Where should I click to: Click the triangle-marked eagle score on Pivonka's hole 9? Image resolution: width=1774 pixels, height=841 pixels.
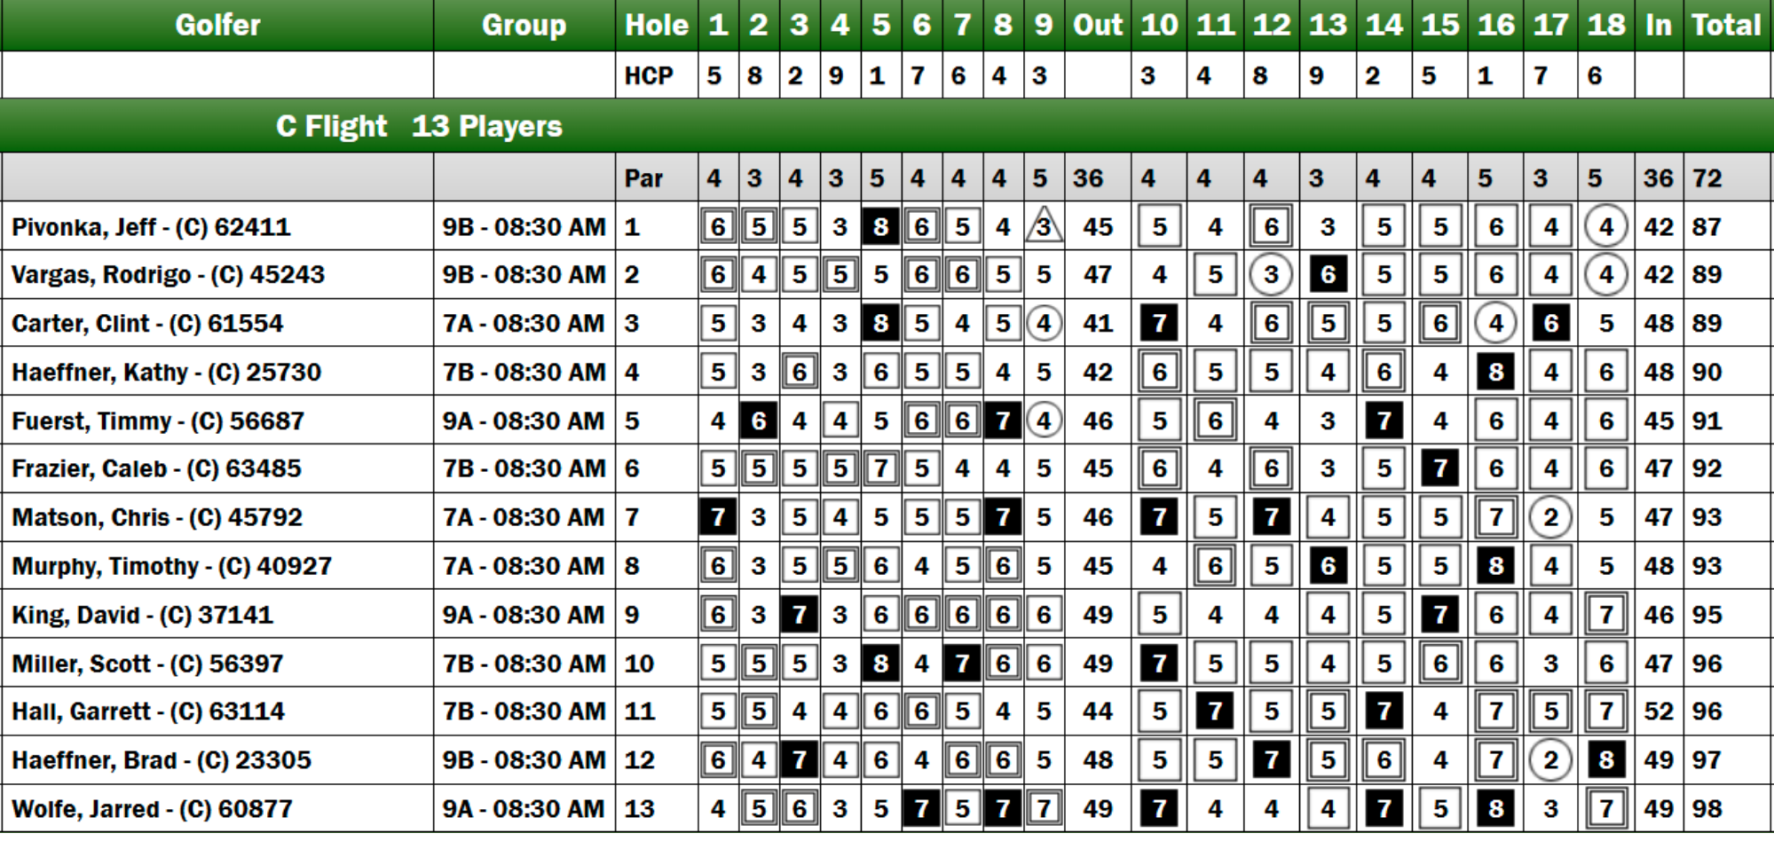coord(1044,227)
